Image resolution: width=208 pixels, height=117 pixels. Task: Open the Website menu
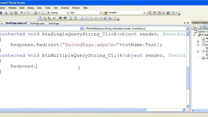12,8
